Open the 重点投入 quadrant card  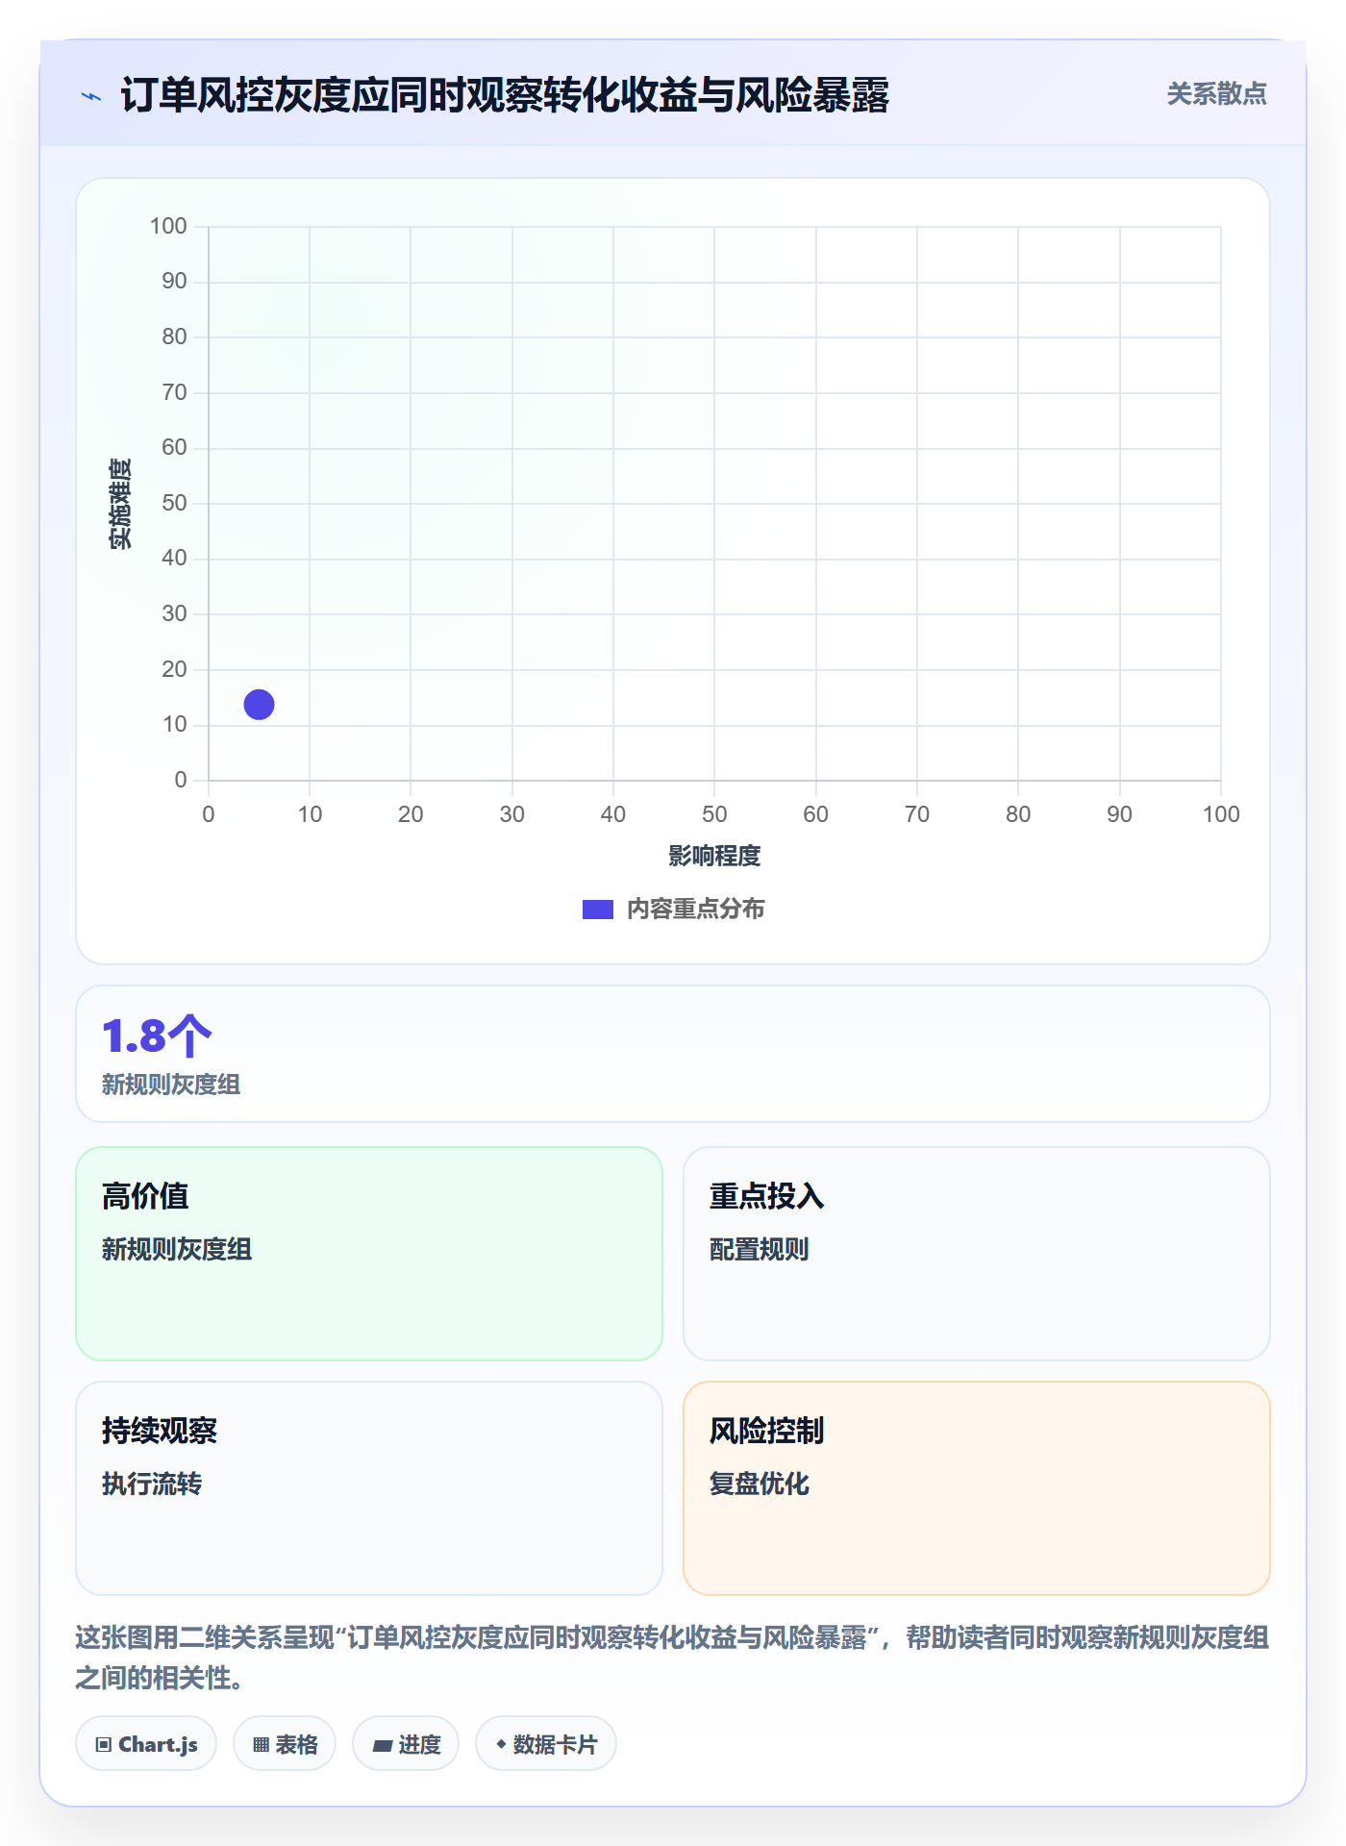[977, 1254]
